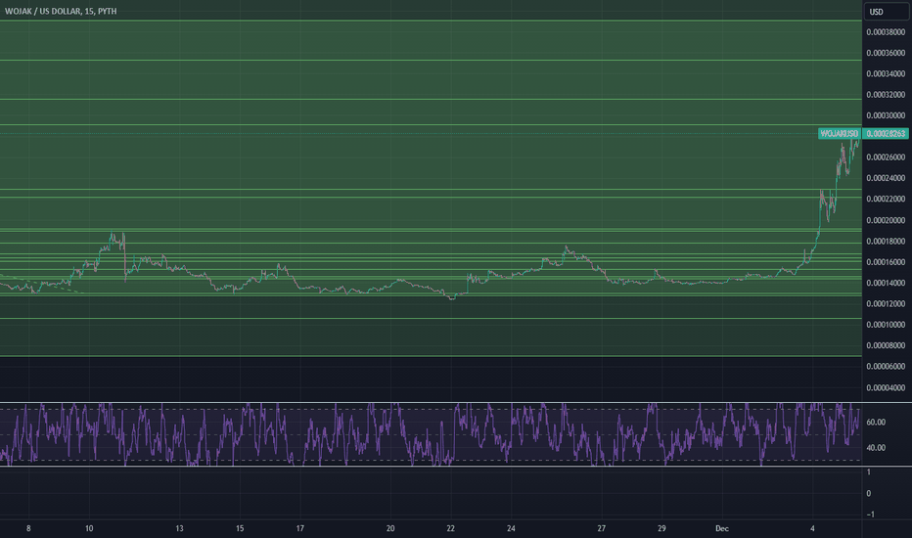Screen dimensions: 912x538
Task: Click the 60.00 level on the oscillator scale
Action: point(876,423)
